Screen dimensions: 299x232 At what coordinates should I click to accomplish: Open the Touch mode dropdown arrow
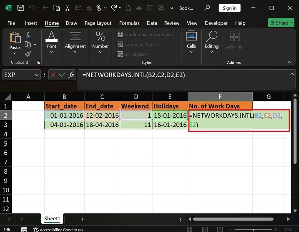(x=106, y=8)
